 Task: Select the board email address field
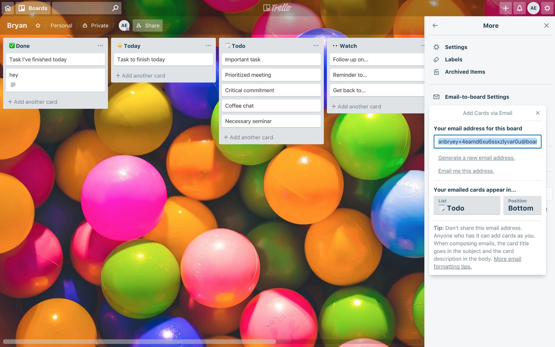pyautogui.click(x=487, y=142)
